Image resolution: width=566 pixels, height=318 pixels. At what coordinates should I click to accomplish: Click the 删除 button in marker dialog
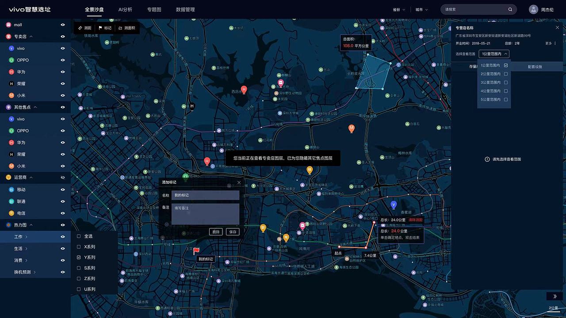pos(216,232)
